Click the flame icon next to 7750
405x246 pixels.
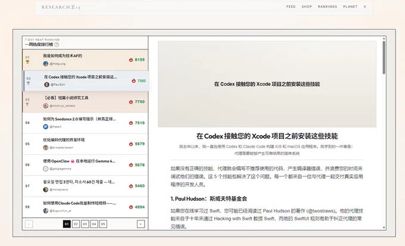coord(131,102)
